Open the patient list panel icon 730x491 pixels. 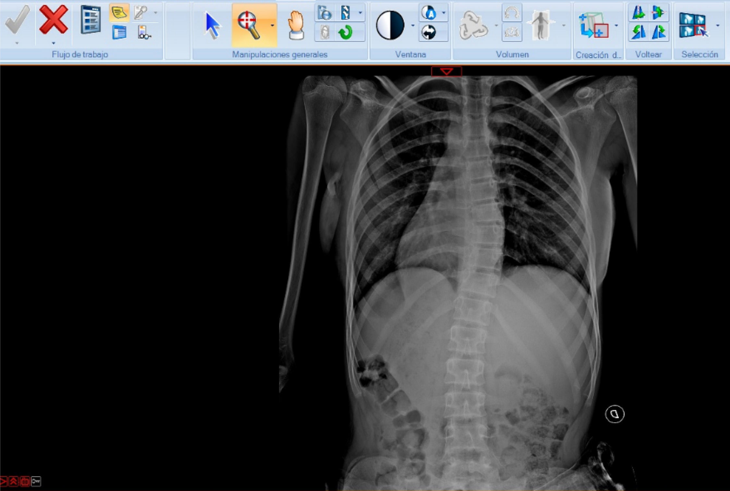click(x=90, y=20)
